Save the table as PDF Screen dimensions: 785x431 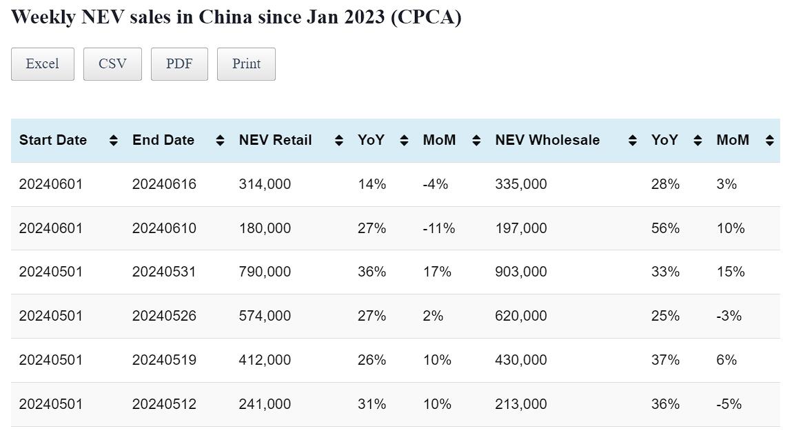tap(179, 64)
